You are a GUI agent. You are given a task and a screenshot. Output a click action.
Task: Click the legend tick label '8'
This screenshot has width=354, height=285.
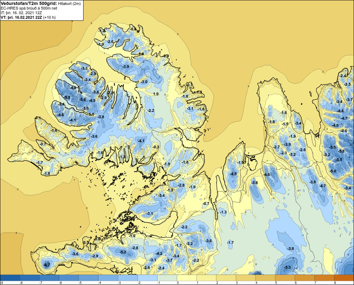[335, 283]
